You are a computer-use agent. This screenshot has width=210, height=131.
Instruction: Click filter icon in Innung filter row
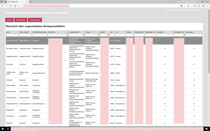(x=98, y=35)
